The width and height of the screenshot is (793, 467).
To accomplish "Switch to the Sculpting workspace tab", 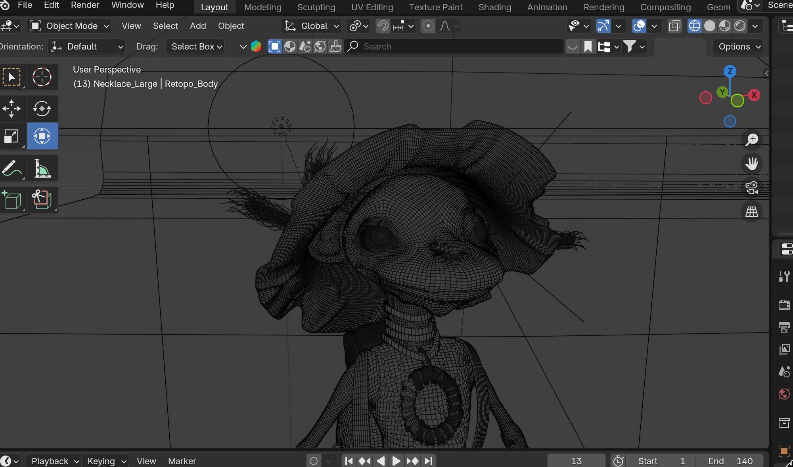I will tap(316, 7).
